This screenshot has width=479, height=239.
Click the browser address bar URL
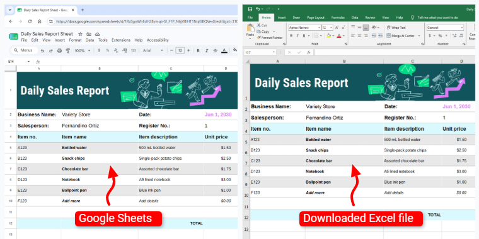pos(147,21)
